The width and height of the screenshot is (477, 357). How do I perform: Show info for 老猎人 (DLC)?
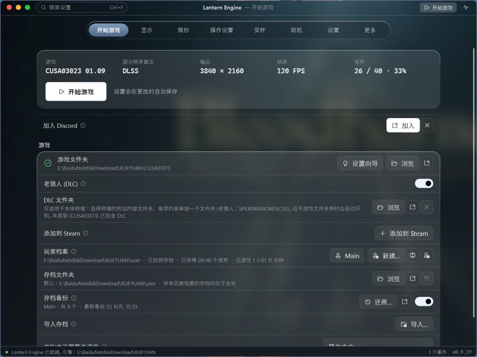[x=83, y=184]
